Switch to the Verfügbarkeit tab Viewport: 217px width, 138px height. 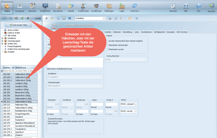coord(159,32)
